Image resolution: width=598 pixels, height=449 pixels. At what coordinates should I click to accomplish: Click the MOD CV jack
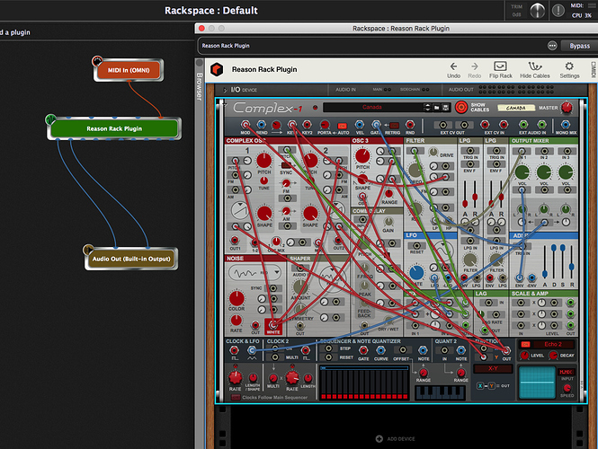pyautogui.click(x=245, y=125)
